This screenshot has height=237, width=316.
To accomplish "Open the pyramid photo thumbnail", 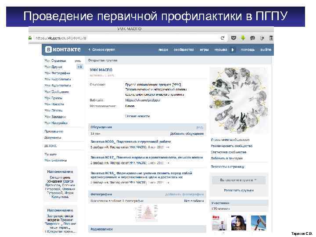I will tap(147, 213).
